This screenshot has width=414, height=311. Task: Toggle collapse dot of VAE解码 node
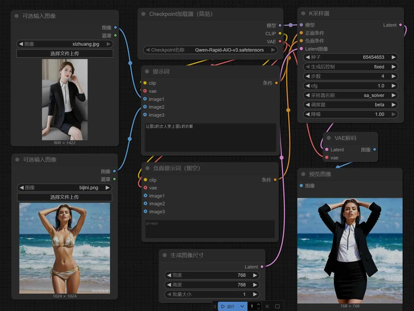tap(329, 138)
